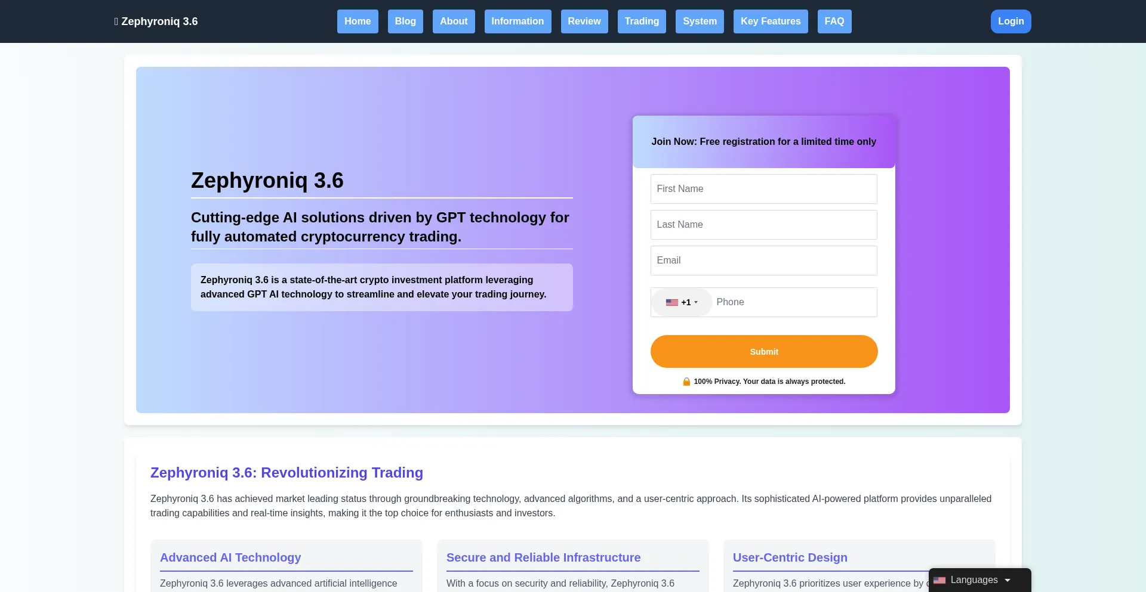This screenshot has height=592, width=1146.
Task: Click into the Email input
Action: (763, 261)
